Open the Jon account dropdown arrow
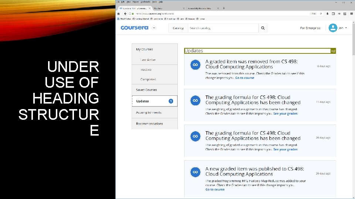The width and height of the screenshot is (355, 199). coord(346,28)
